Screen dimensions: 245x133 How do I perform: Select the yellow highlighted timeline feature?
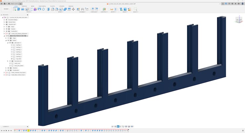(28, 131)
